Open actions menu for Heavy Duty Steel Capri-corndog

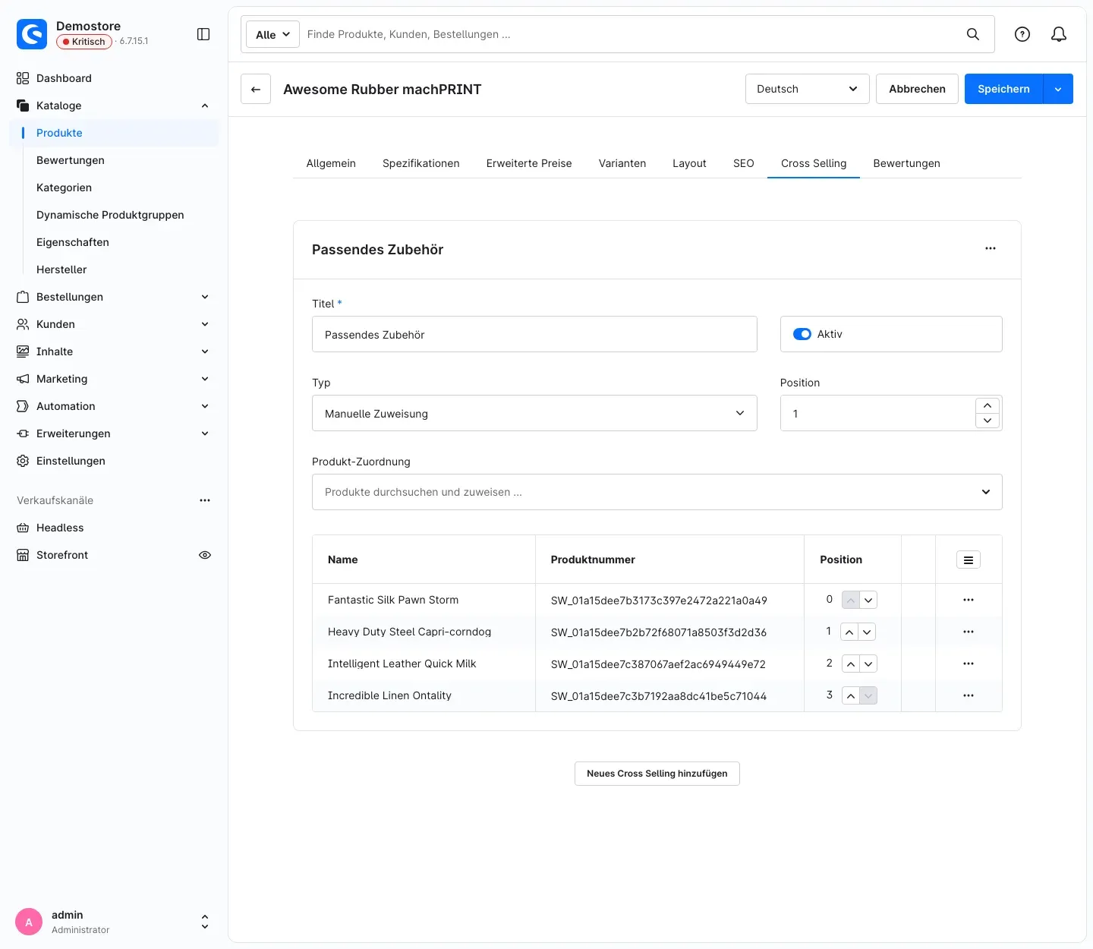point(969,632)
